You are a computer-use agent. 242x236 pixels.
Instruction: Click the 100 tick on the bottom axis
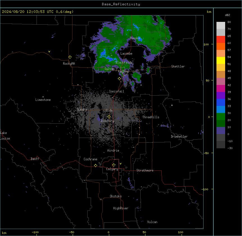tap(181, 232)
